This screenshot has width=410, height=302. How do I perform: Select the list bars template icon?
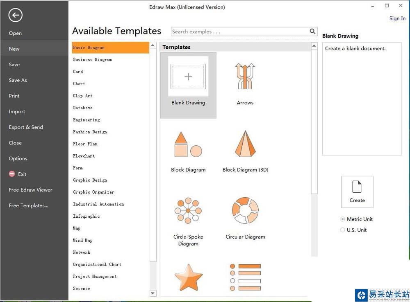[245, 277]
